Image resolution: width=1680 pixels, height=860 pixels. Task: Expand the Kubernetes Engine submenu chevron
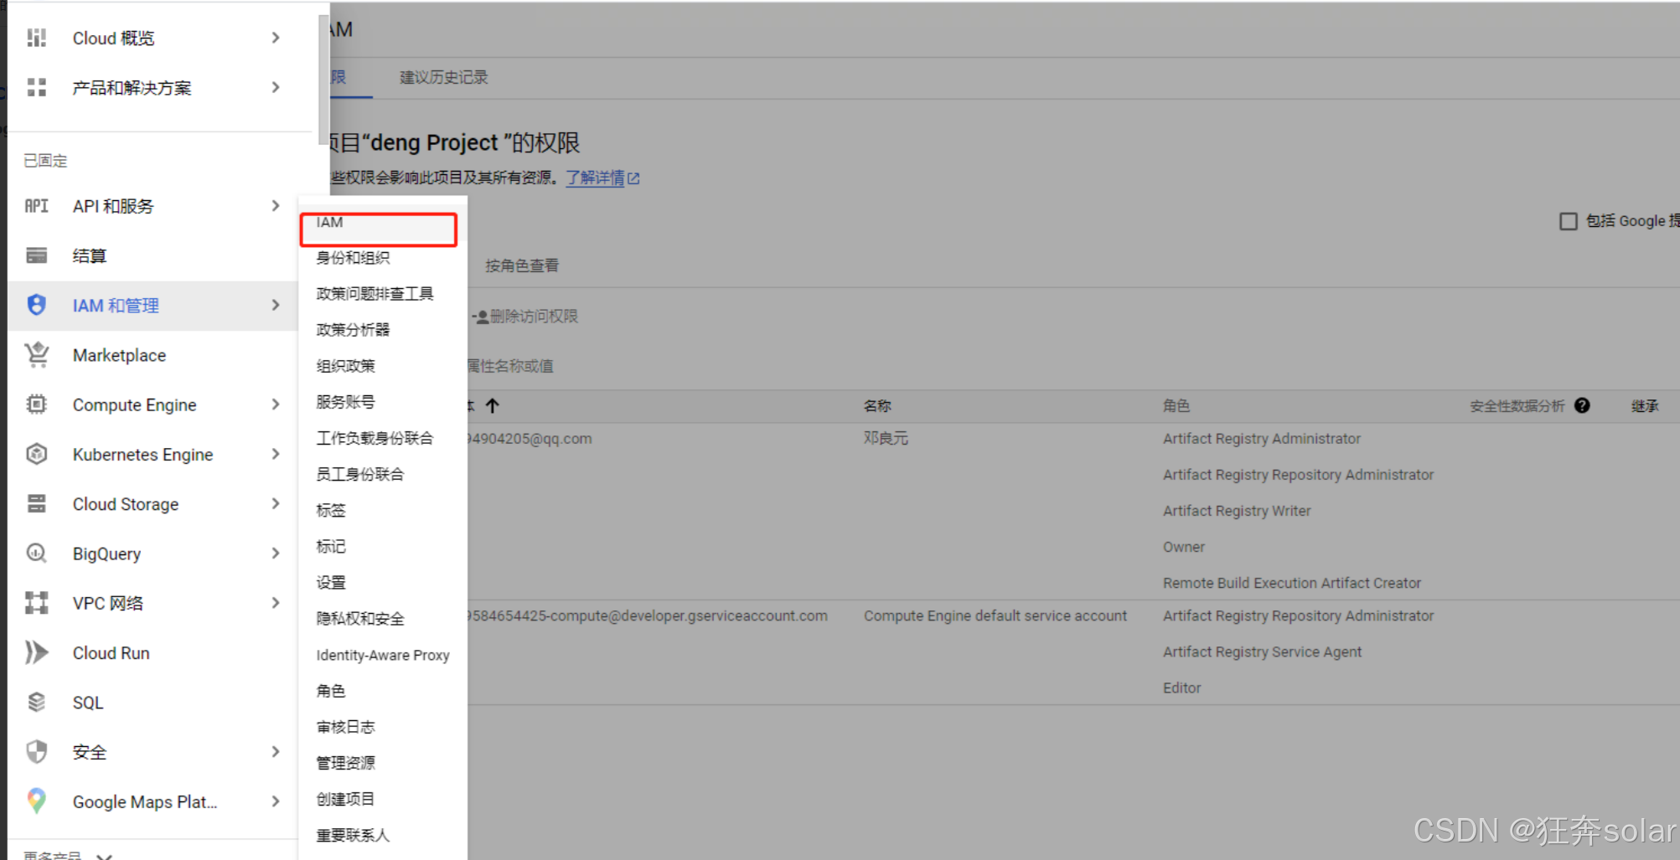coord(275,454)
